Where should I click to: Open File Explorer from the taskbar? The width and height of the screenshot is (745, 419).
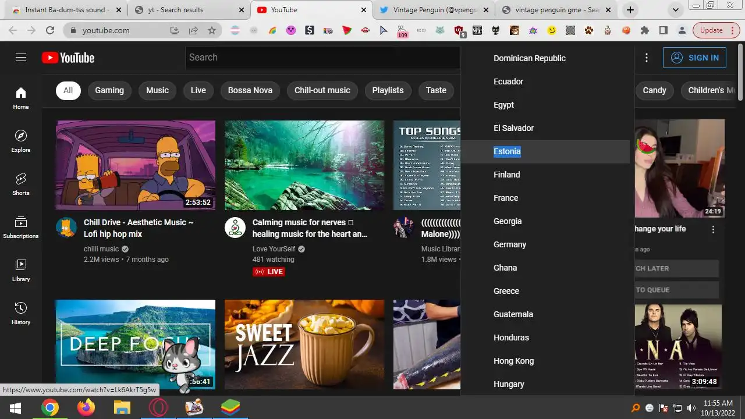(x=122, y=408)
